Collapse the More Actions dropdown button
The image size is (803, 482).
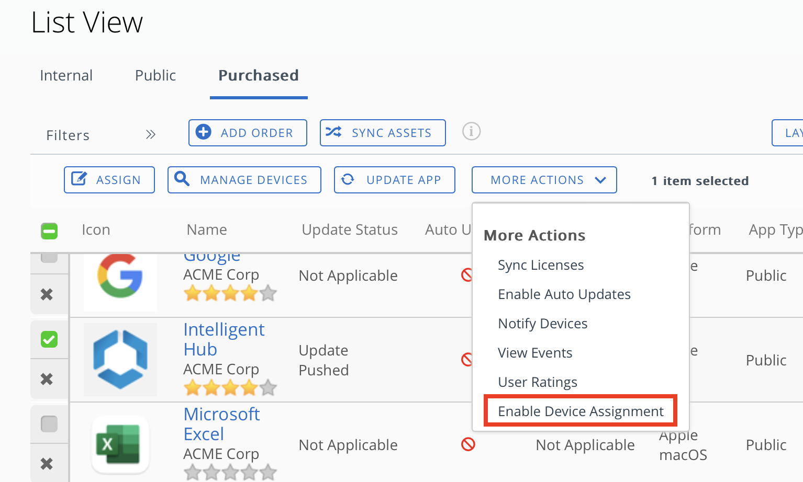[544, 180]
